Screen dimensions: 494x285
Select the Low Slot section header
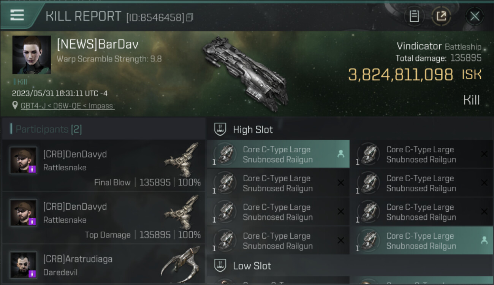click(252, 266)
